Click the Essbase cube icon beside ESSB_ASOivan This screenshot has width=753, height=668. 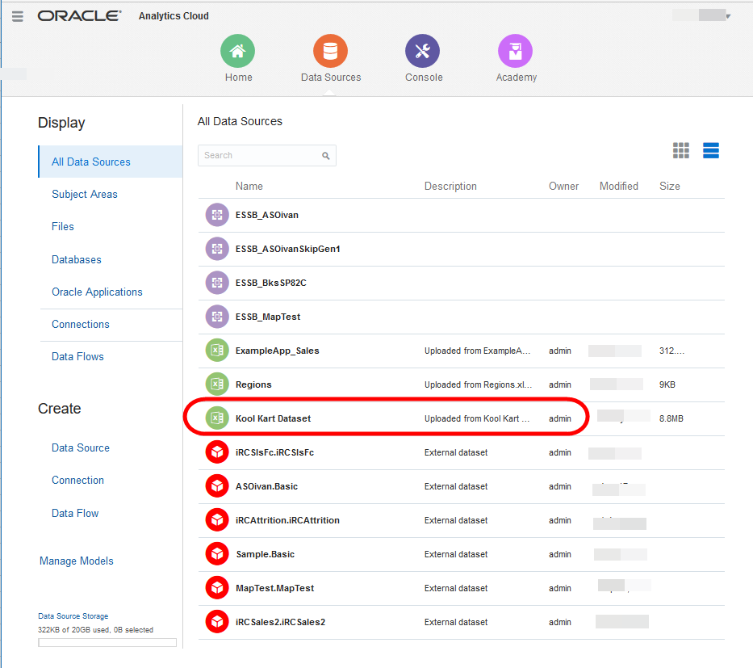216,215
